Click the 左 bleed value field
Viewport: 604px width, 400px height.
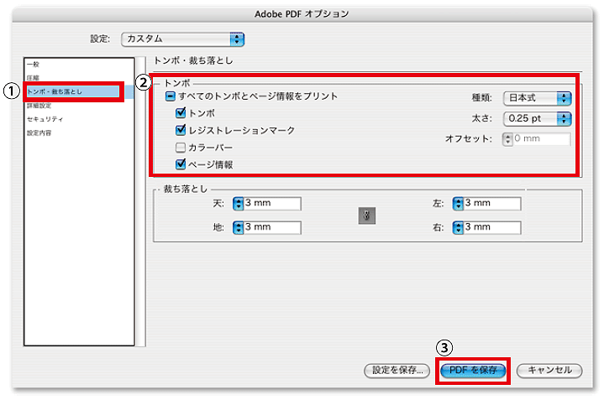click(492, 204)
